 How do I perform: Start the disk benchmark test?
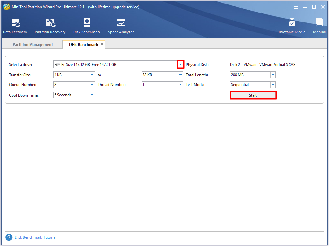pyautogui.click(x=253, y=95)
